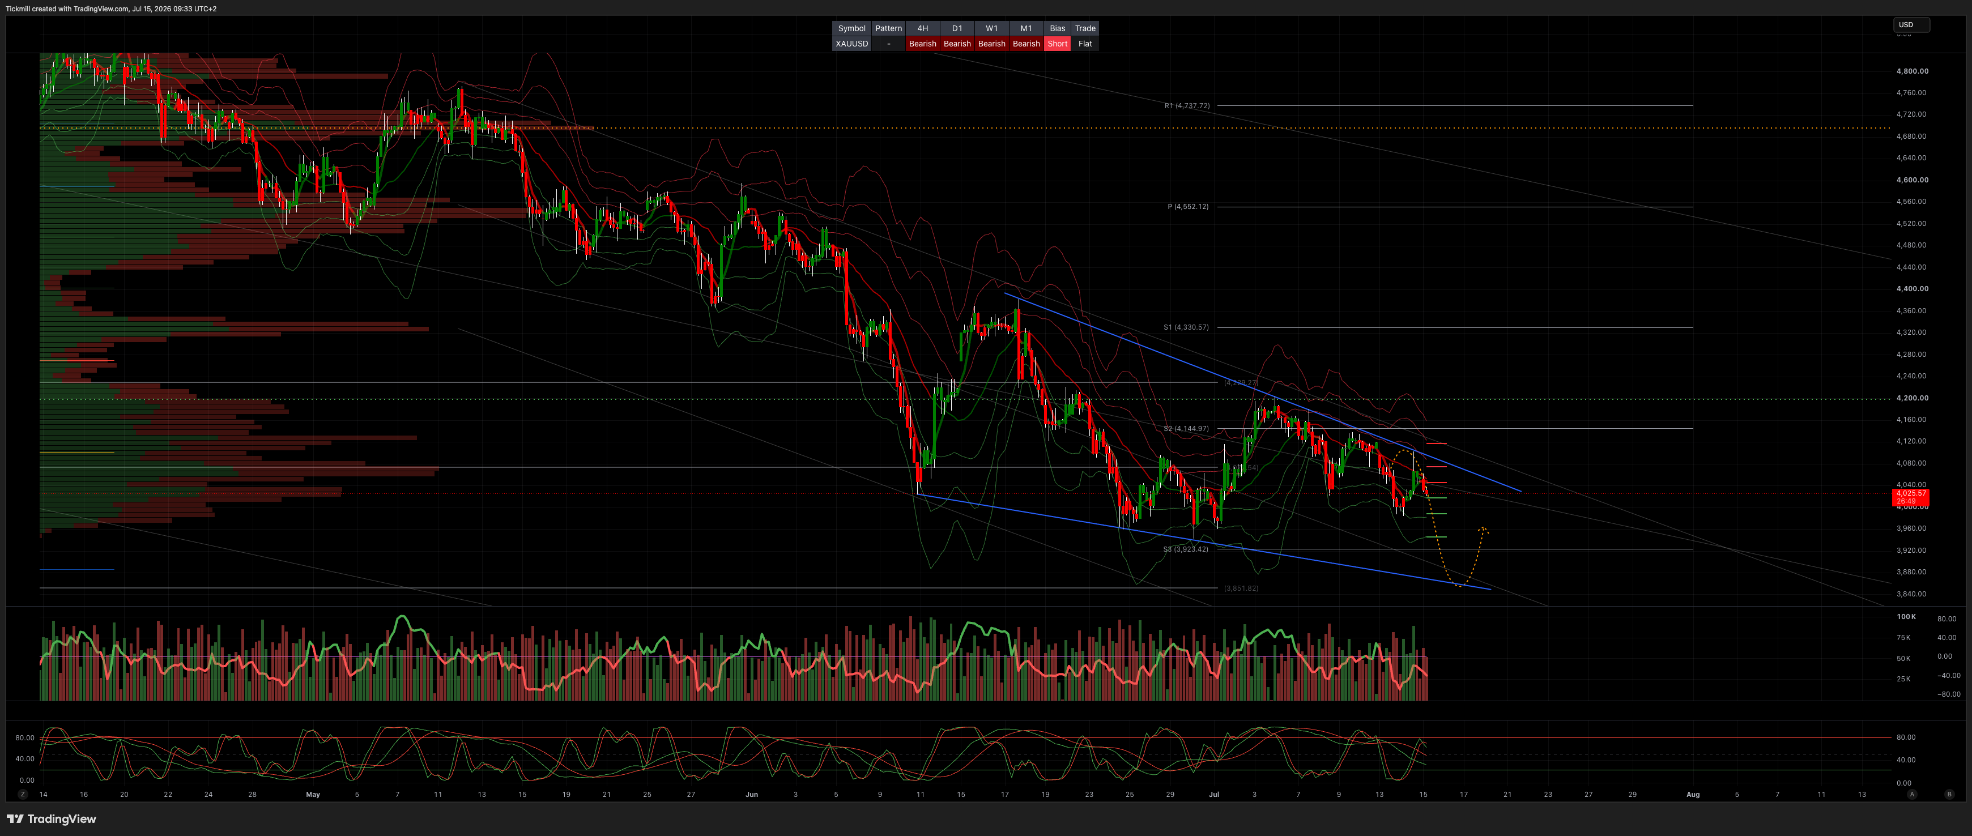Select the D1 column header
Viewport: 1972px width, 836px height.
coord(957,28)
